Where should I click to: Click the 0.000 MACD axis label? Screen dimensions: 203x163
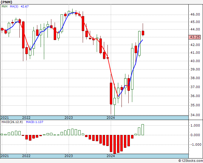coord(195,135)
